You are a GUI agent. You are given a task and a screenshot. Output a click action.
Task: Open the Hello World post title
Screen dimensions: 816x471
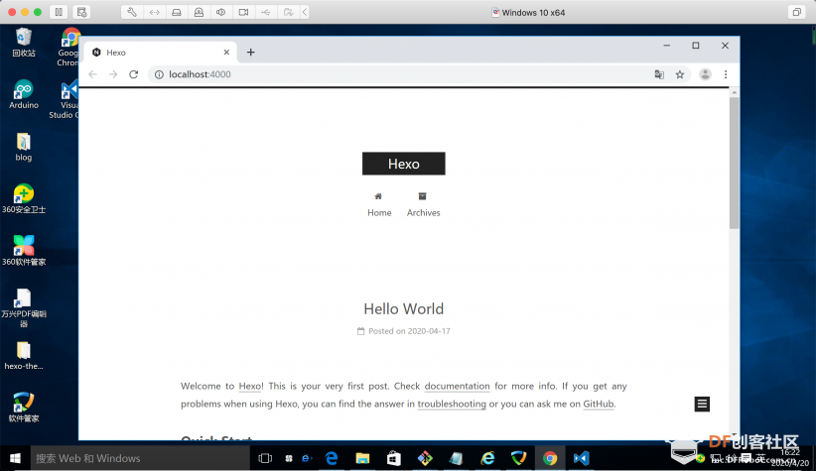point(404,308)
